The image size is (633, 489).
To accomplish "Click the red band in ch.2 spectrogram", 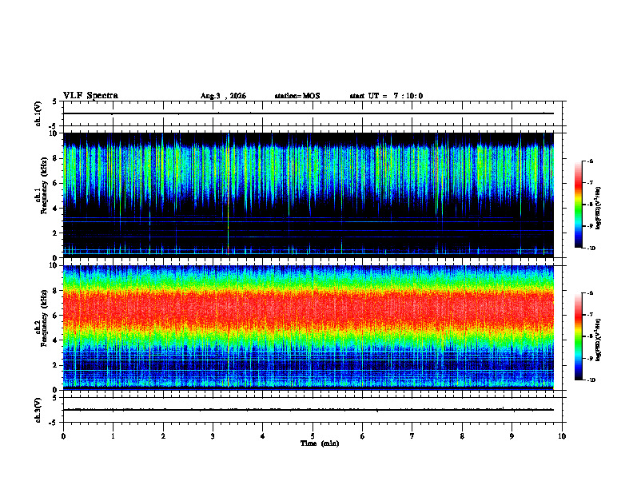I will [x=309, y=311].
